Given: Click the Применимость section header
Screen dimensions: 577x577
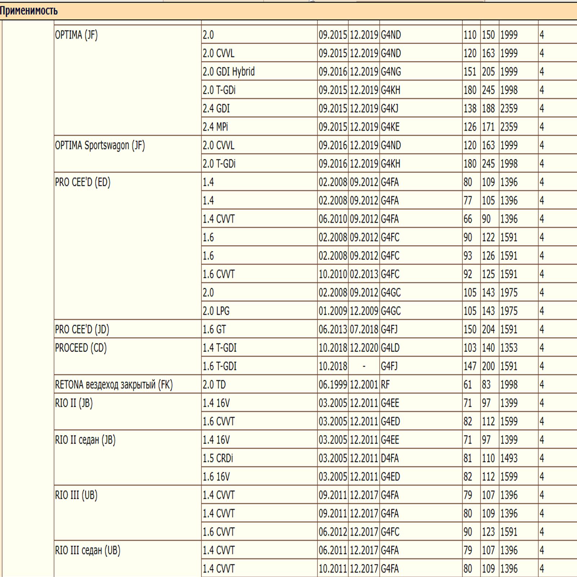Looking at the screenshot, I should pos(29,11).
